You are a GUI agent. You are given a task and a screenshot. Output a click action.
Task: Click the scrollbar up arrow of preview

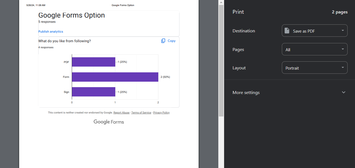[x=221, y=2]
